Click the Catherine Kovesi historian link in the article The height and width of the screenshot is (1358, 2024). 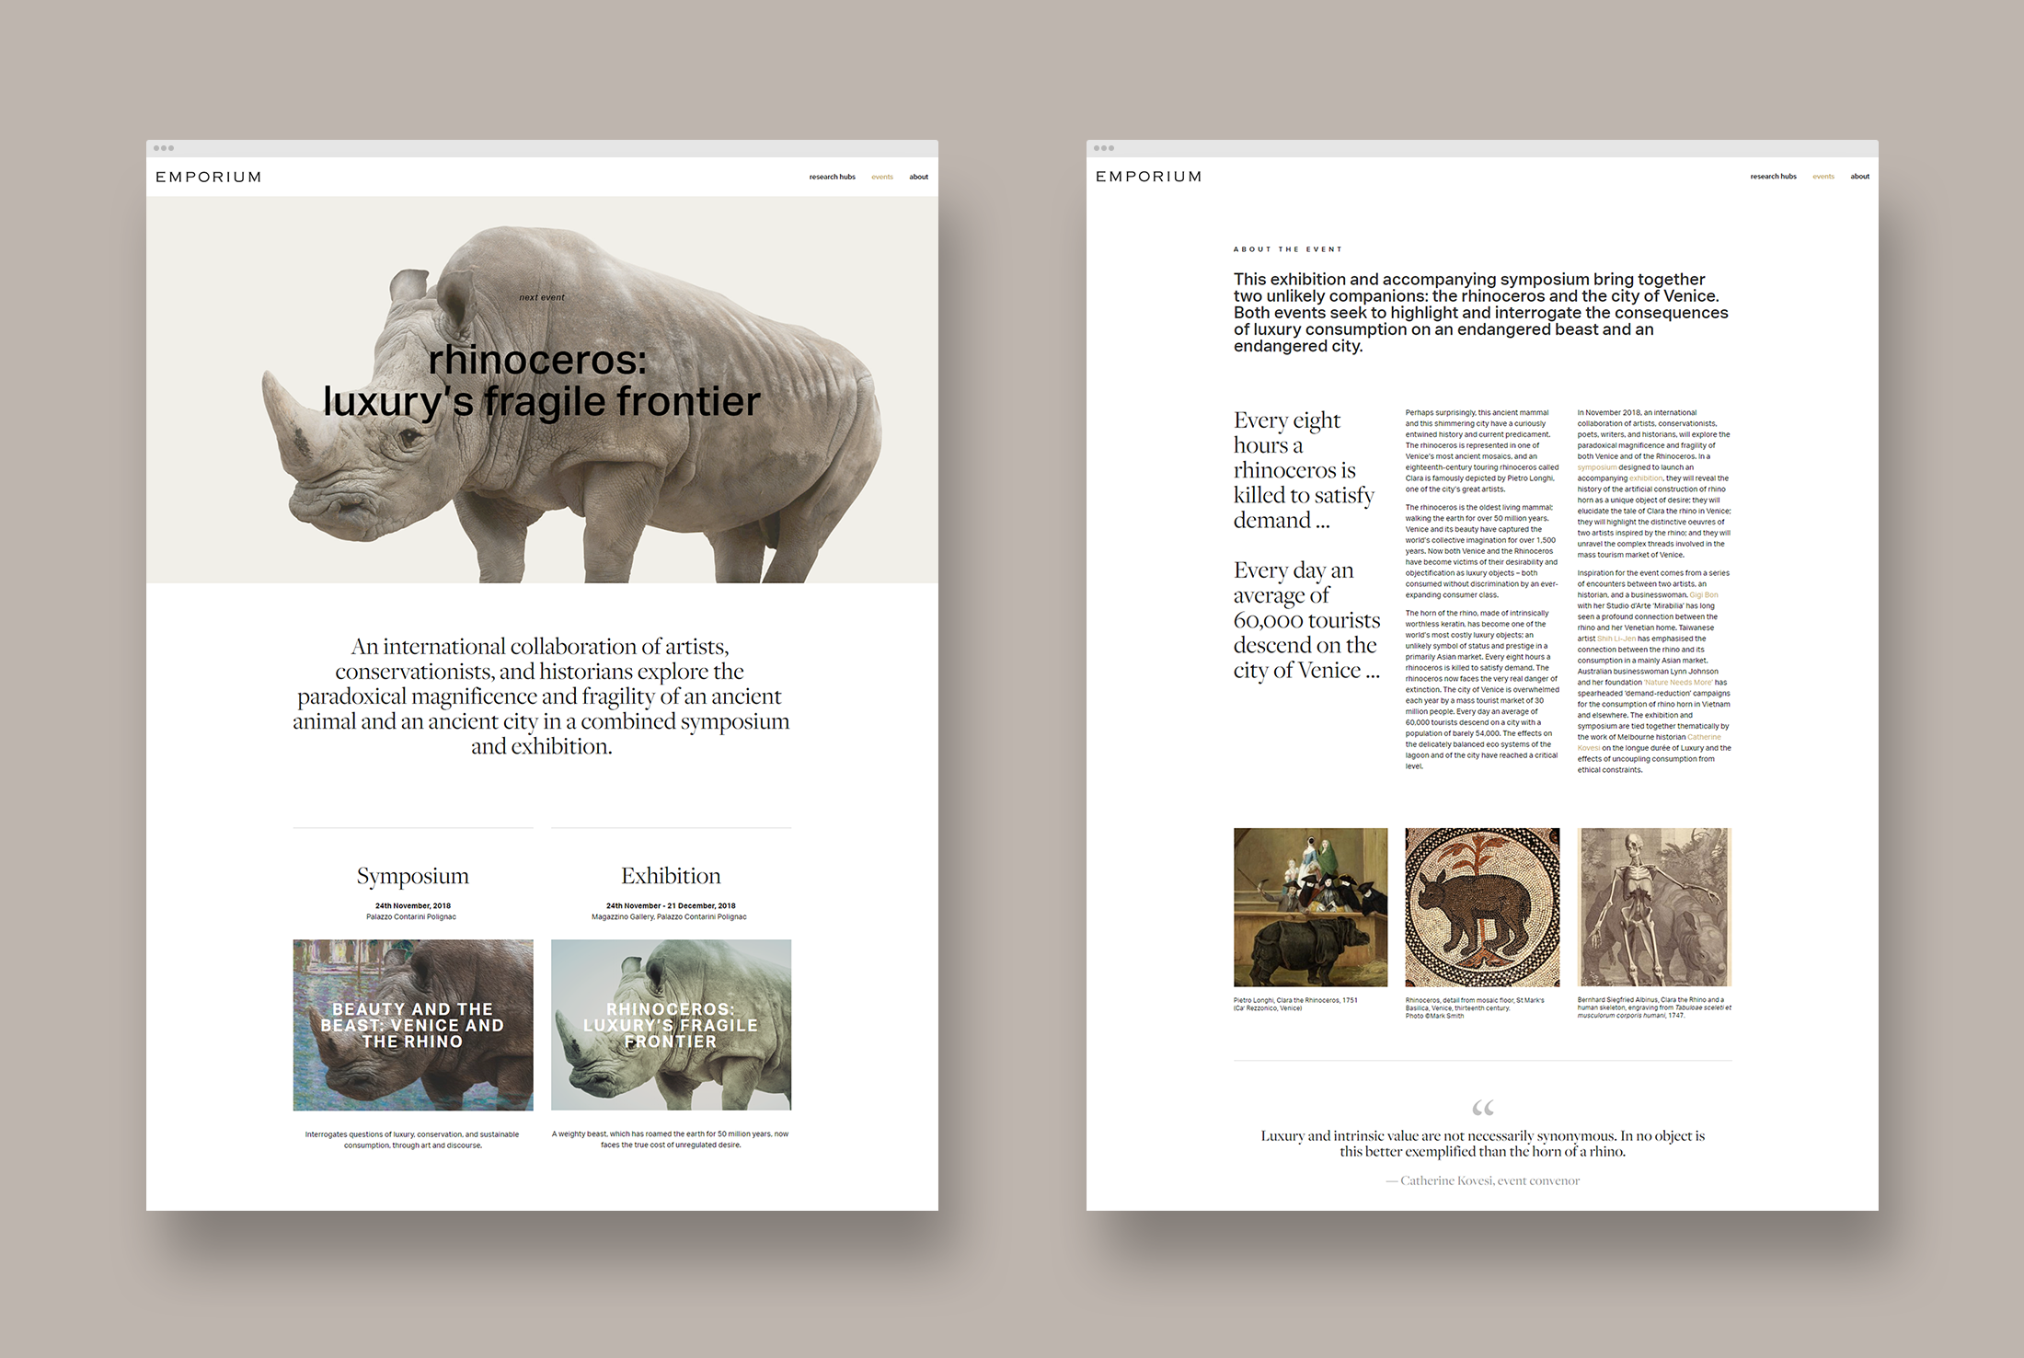pyautogui.click(x=1703, y=737)
